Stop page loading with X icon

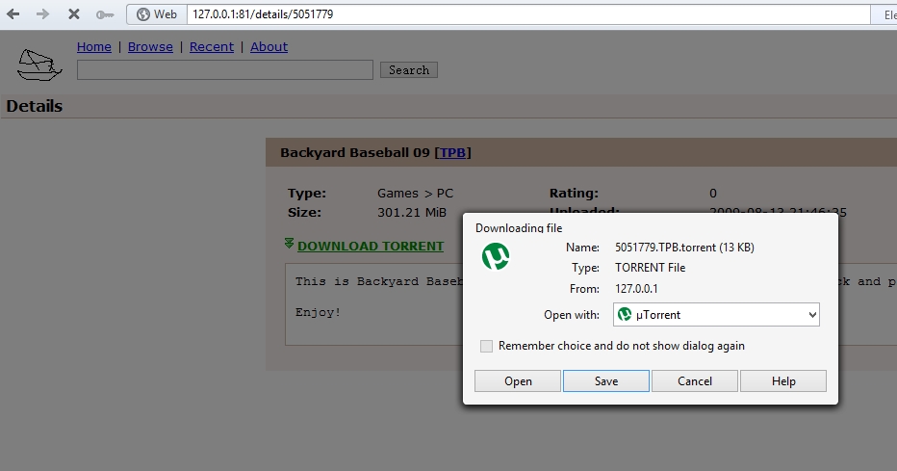[74, 13]
